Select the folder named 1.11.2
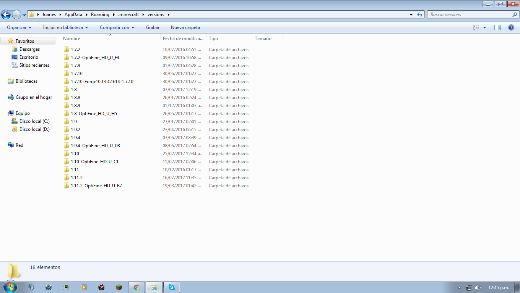This screenshot has width=520, height=293. 76,178
